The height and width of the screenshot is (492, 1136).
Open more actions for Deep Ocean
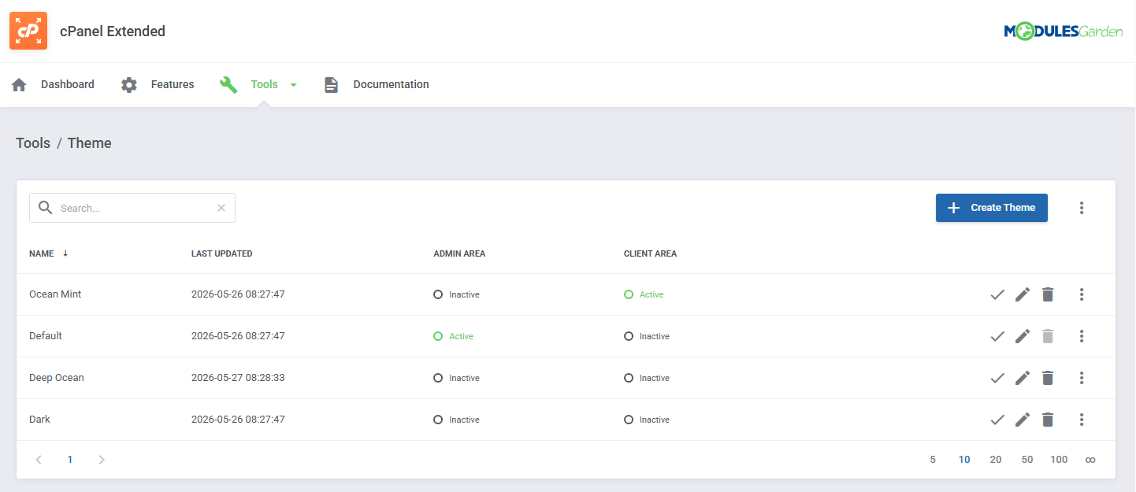tap(1082, 378)
